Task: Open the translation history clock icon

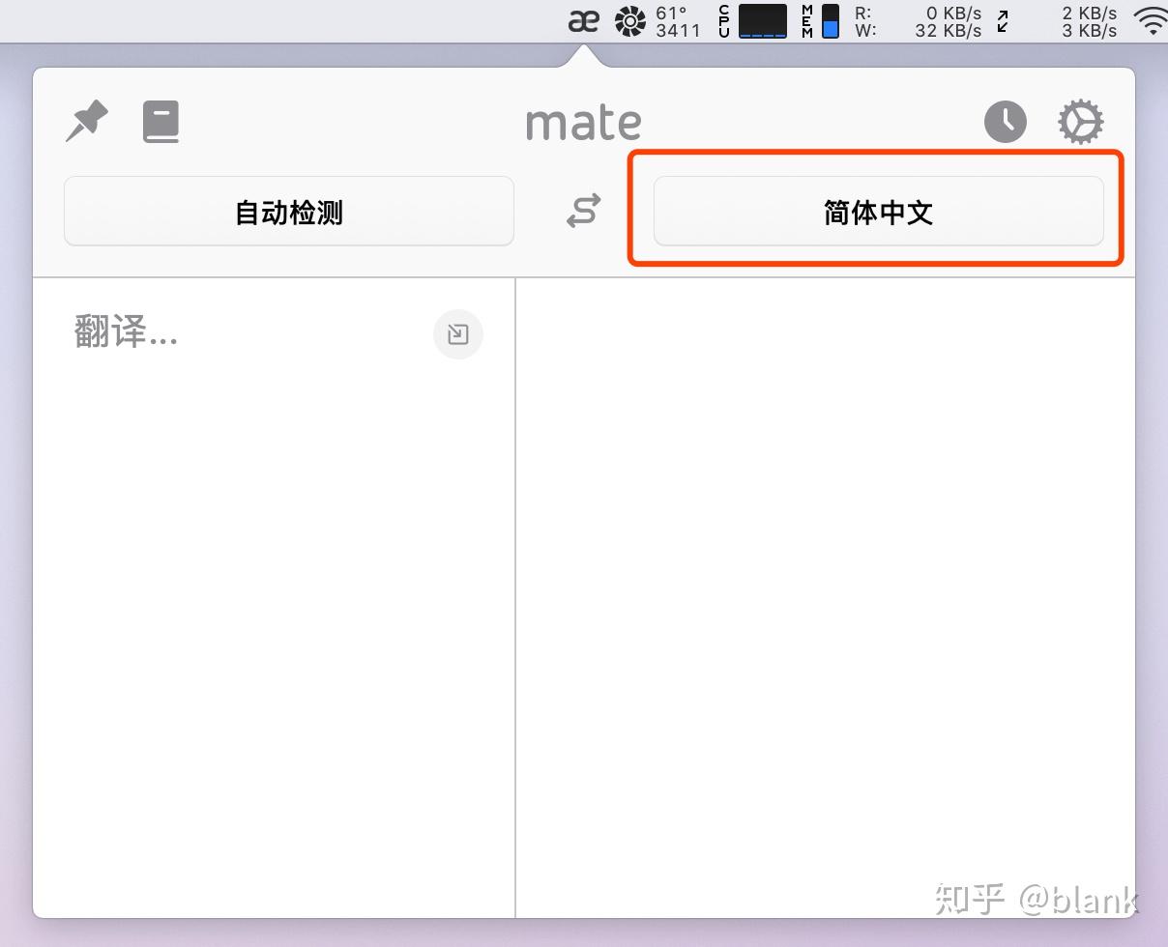Action: tap(1005, 121)
